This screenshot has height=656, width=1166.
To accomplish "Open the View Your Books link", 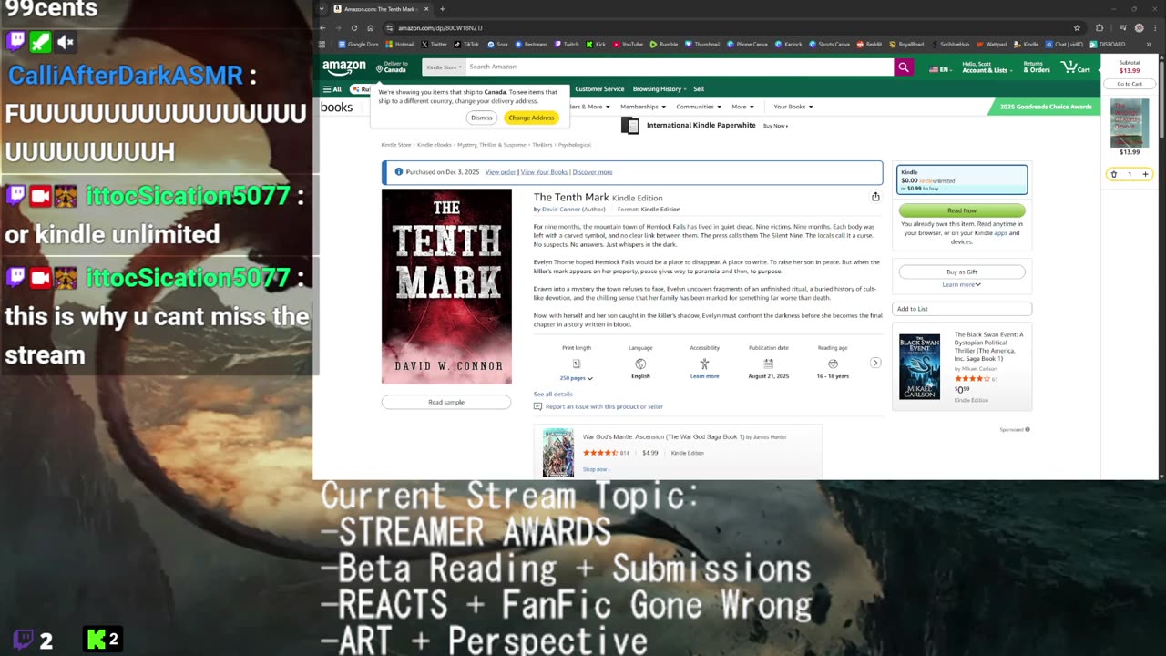I will 544,172.
